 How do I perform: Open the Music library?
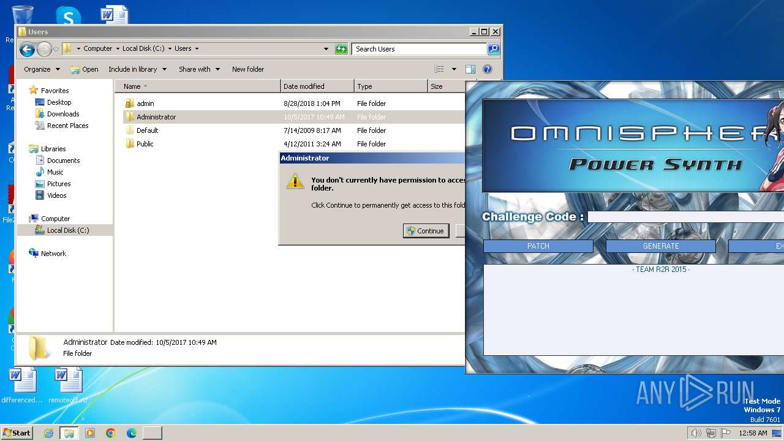pyautogui.click(x=55, y=172)
